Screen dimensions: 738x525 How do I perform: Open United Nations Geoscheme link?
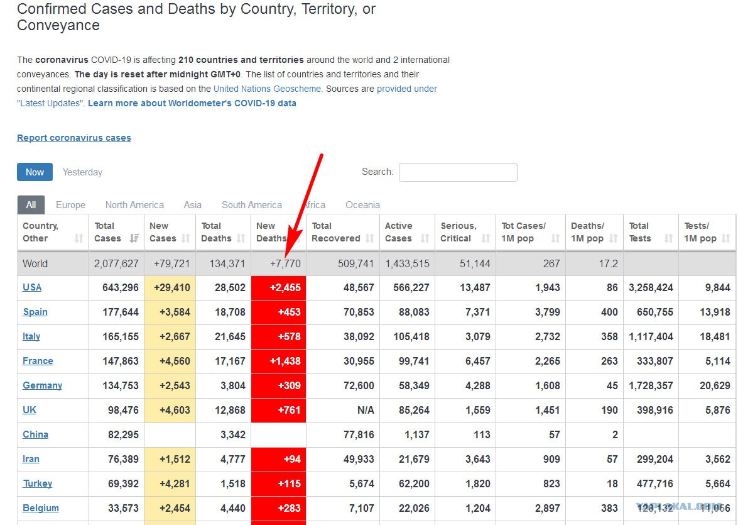pyautogui.click(x=268, y=89)
